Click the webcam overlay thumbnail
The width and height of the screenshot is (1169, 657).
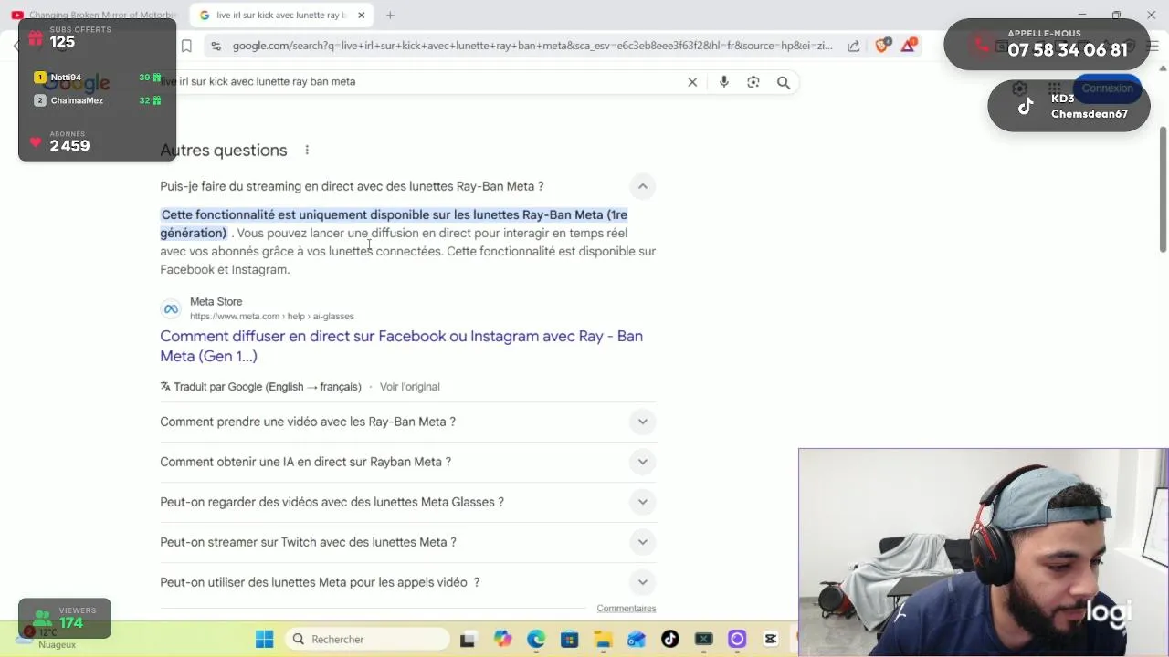tap(984, 552)
